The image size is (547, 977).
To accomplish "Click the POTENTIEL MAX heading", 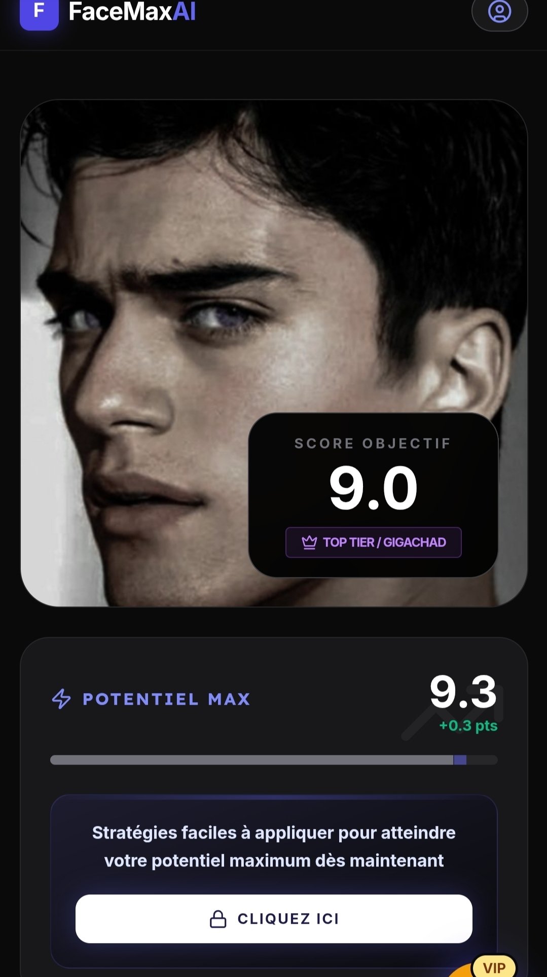I will (166, 699).
